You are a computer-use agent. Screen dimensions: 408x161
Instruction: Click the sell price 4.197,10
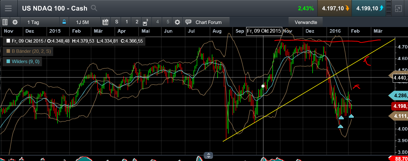(x=334, y=8)
